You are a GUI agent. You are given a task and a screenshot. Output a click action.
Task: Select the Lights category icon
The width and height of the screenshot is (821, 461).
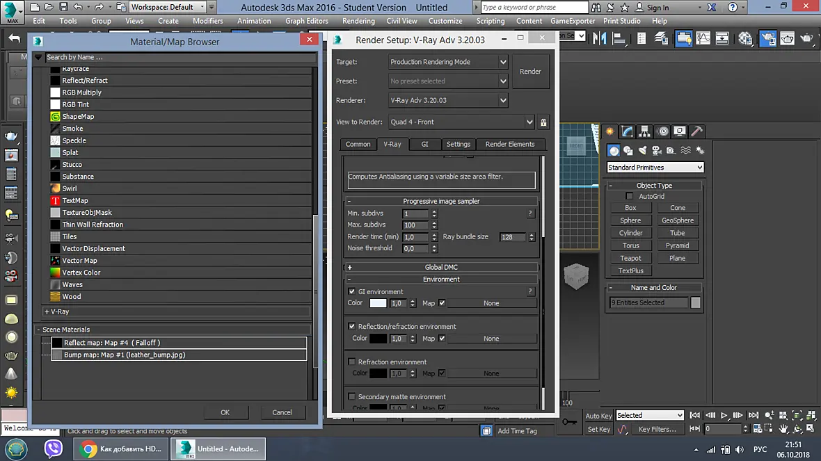(642, 151)
